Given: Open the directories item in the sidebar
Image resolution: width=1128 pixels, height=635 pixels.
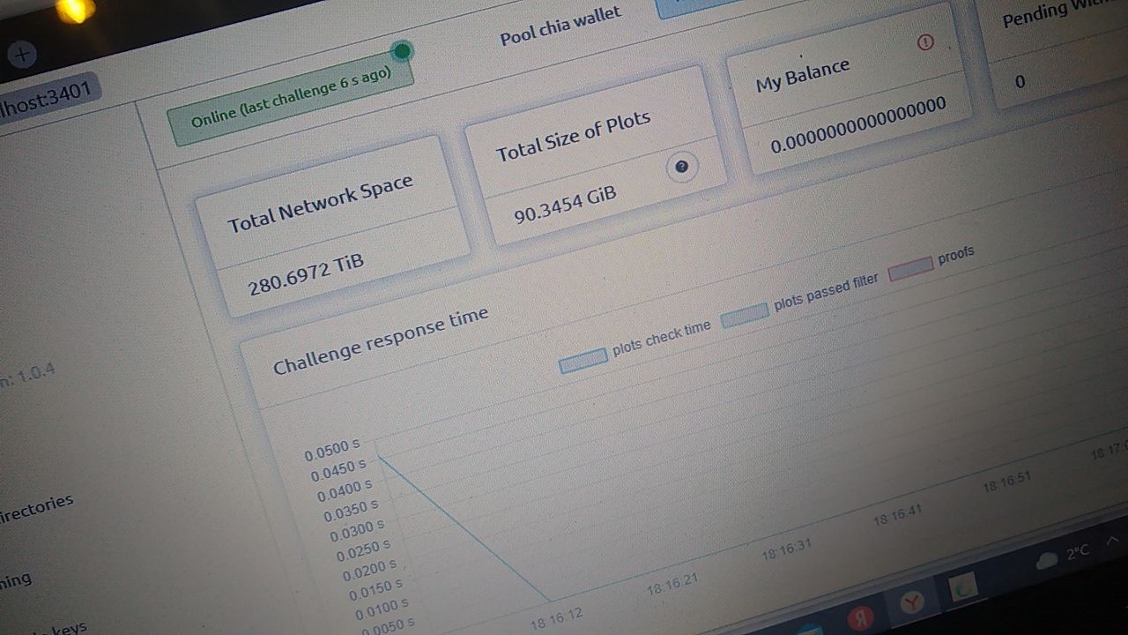Looking at the screenshot, I should [x=36, y=508].
